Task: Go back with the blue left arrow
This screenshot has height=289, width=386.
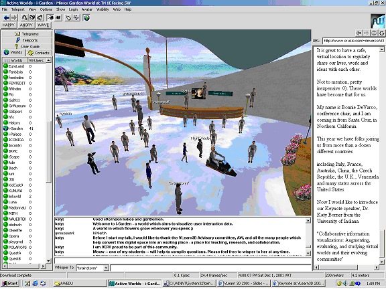Action: click(7, 17)
